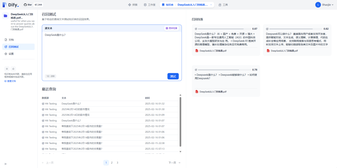The height and width of the screenshot is (168, 337).
Task: Click Hit Testing icon in the 22:38 row
Action: (x=43, y=143)
